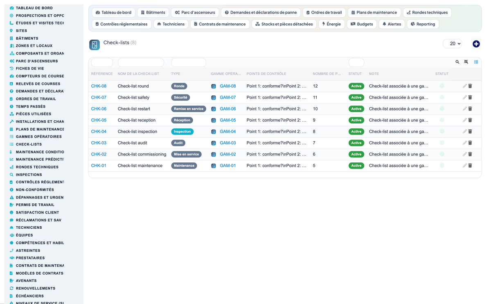This screenshot has width=491, height=304.
Task: Open the Contrats de maintenance top tab
Action: (x=220, y=24)
